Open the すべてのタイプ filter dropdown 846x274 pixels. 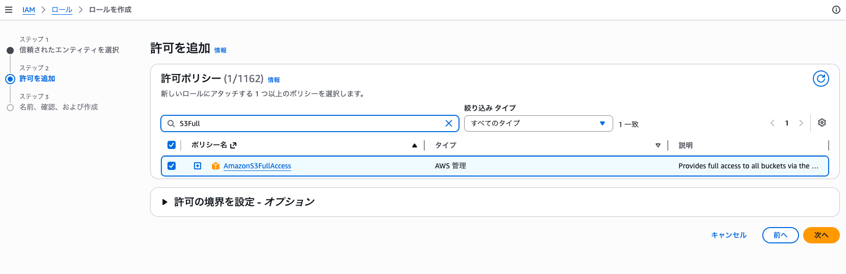(x=538, y=123)
